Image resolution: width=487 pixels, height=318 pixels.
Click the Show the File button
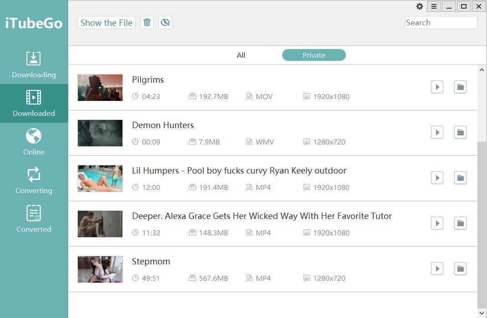(x=106, y=23)
